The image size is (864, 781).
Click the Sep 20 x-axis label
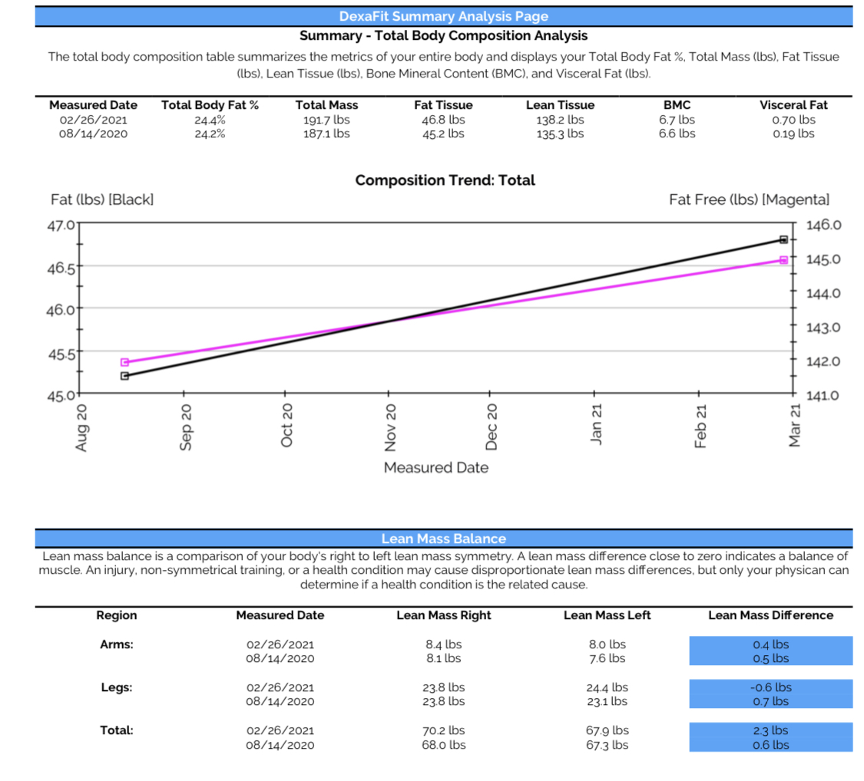coord(186,427)
